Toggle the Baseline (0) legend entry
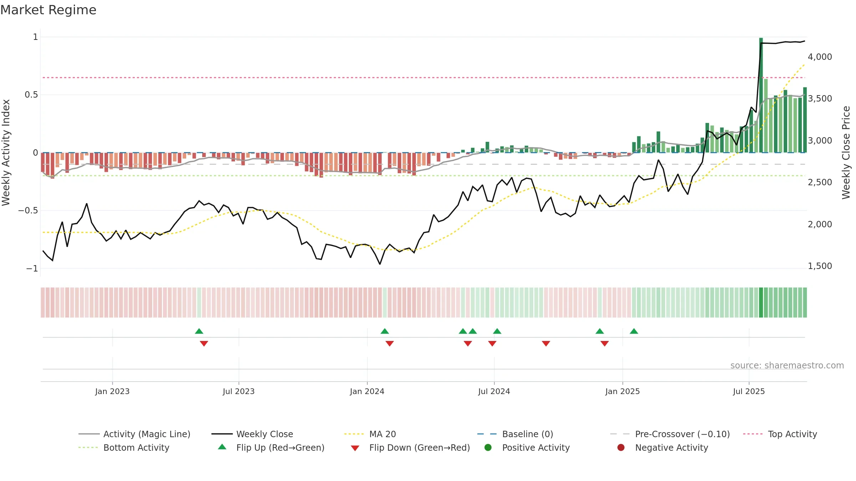Screen dimensions: 856x481 pos(515,434)
